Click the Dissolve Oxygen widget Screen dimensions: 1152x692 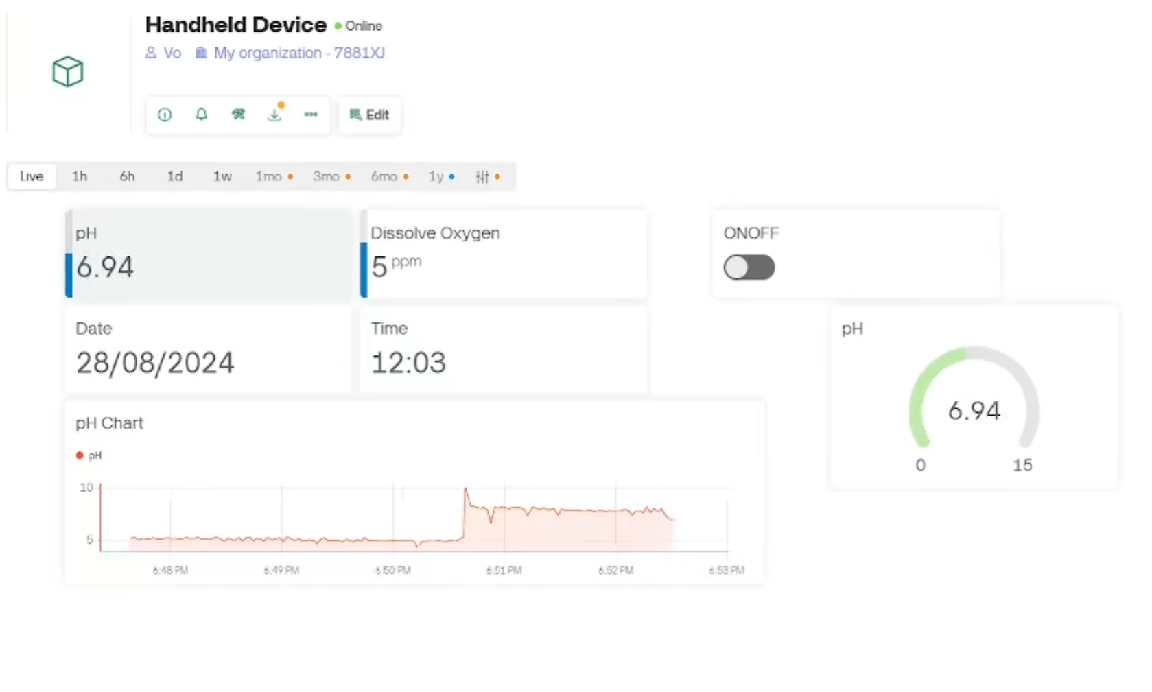pos(504,254)
